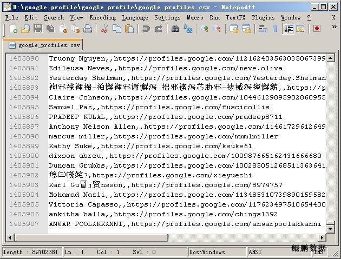Click the Duncan Grubbs line
This screenshot has height=259, width=341.
tap(187, 165)
